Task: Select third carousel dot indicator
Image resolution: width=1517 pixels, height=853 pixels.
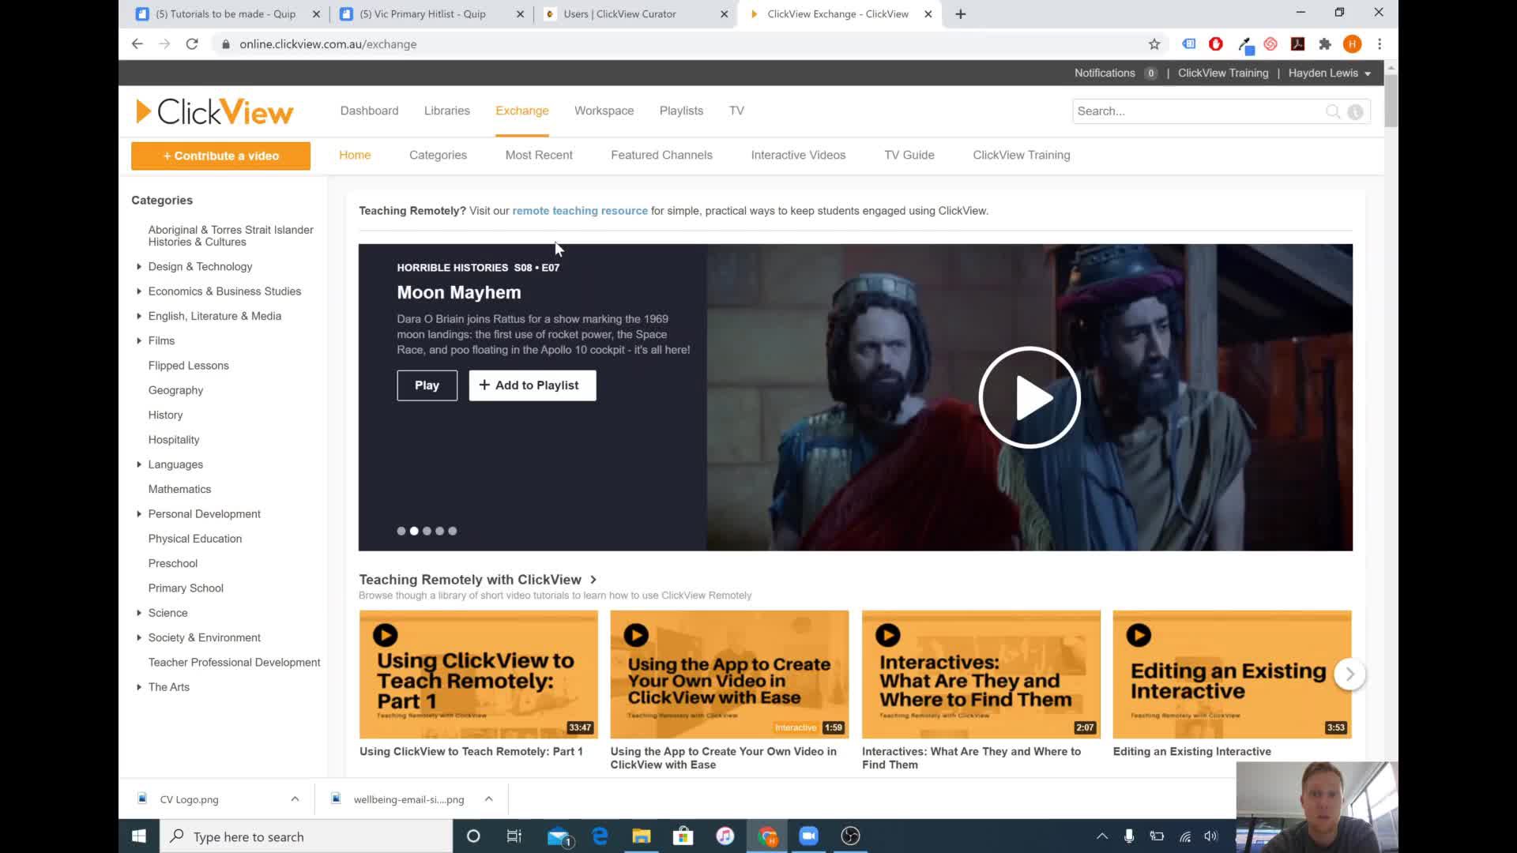Action: (x=427, y=531)
